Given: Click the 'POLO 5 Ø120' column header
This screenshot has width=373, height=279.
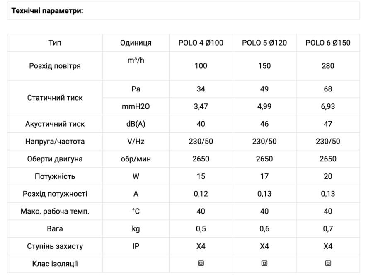Looking at the screenshot, I should click(264, 43).
